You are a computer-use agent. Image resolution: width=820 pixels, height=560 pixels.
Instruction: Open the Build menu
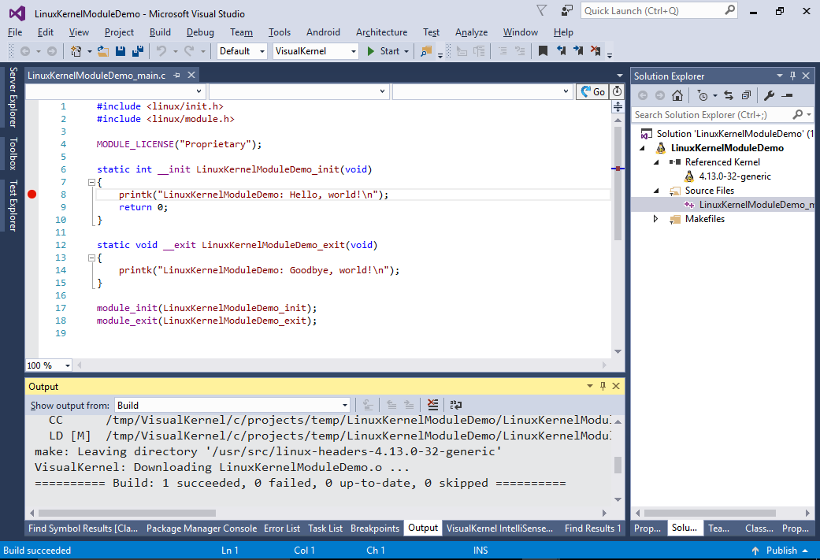160,32
